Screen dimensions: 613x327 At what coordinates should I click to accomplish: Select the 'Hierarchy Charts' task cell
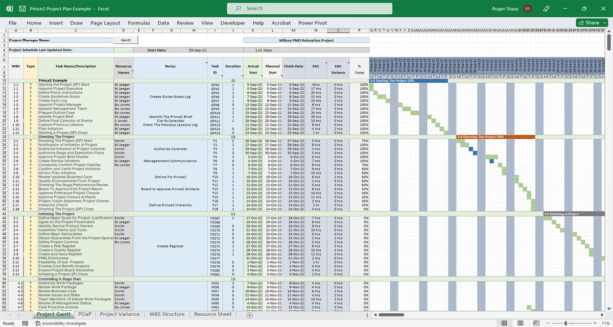point(76,205)
